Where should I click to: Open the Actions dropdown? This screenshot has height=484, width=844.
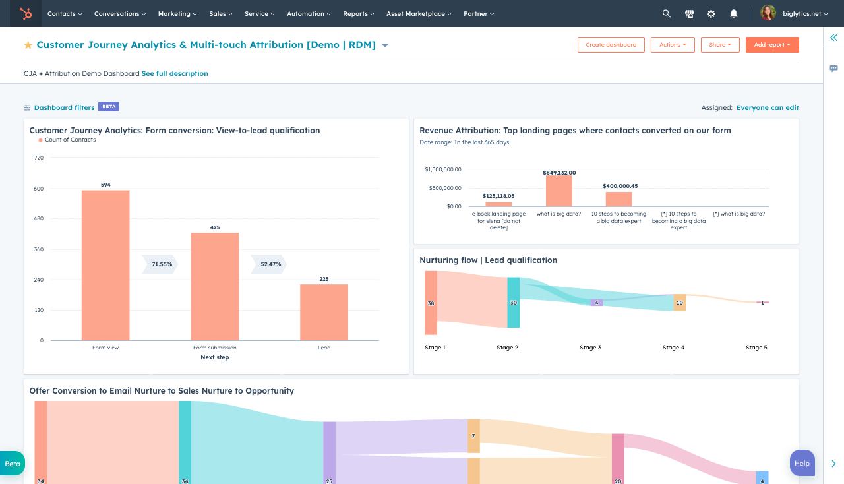(x=673, y=45)
